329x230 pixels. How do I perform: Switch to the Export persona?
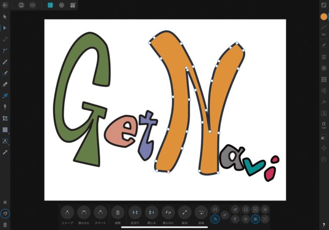click(x=73, y=5)
